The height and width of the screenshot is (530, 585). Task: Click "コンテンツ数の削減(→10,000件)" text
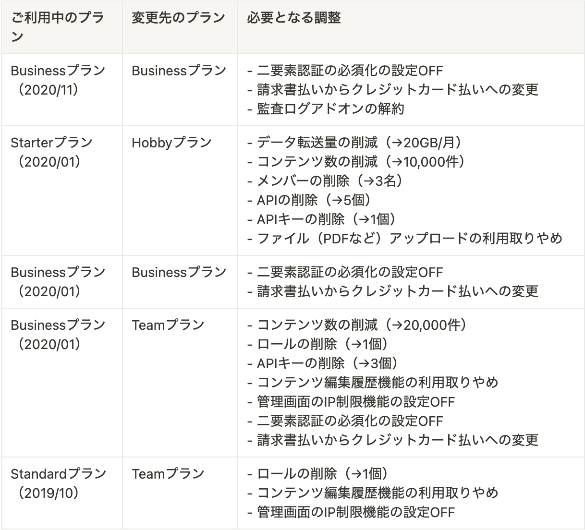[x=356, y=162]
